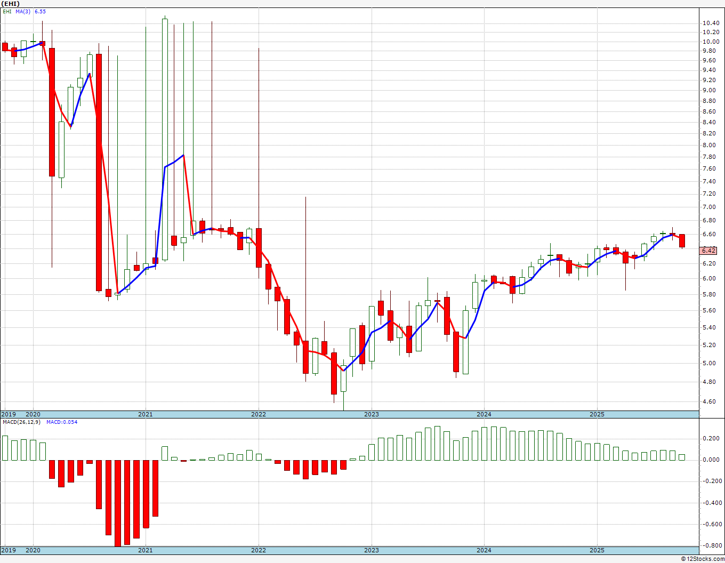Select the 4.60 price axis label

tap(710, 401)
